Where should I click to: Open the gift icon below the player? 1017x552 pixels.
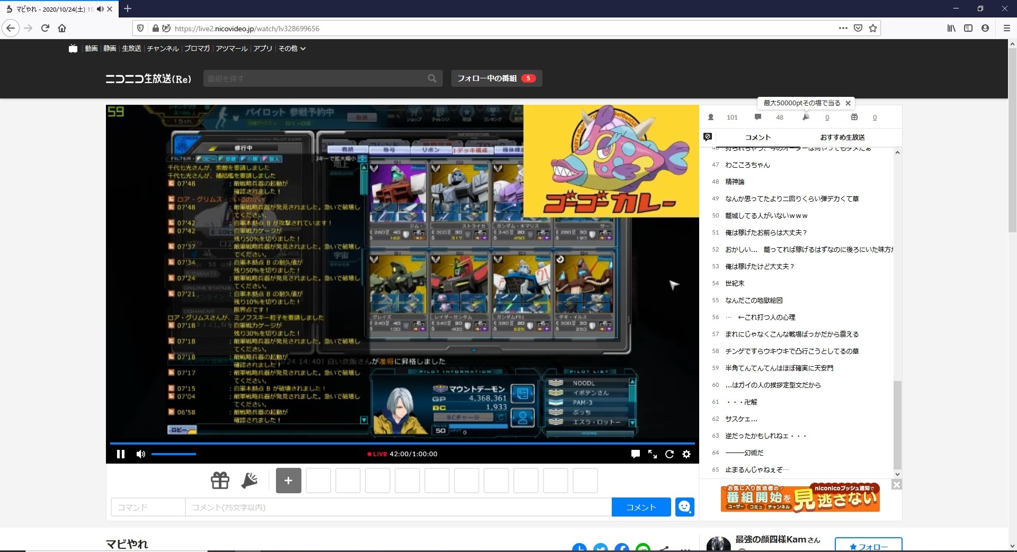tap(220, 481)
